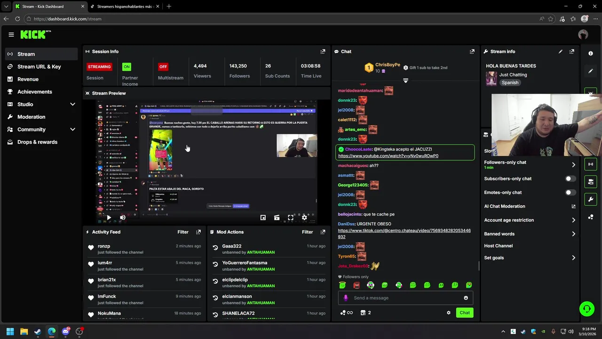
Task: Enter fullscreen on stream preview
Action: (291, 218)
